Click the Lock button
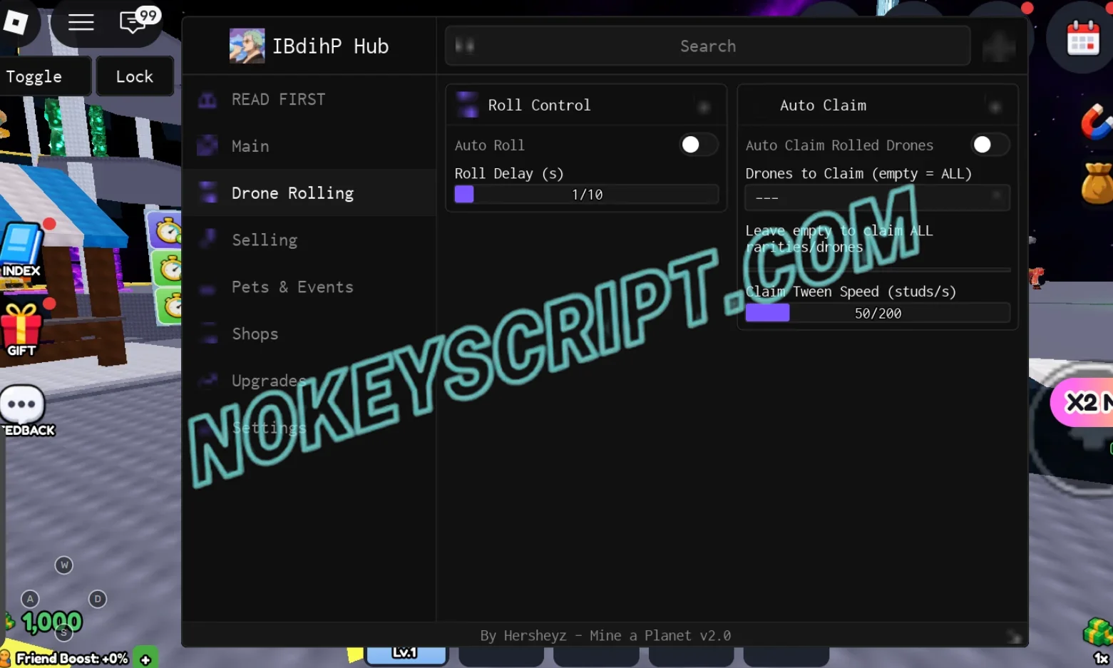The height and width of the screenshot is (668, 1113). tap(135, 76)
